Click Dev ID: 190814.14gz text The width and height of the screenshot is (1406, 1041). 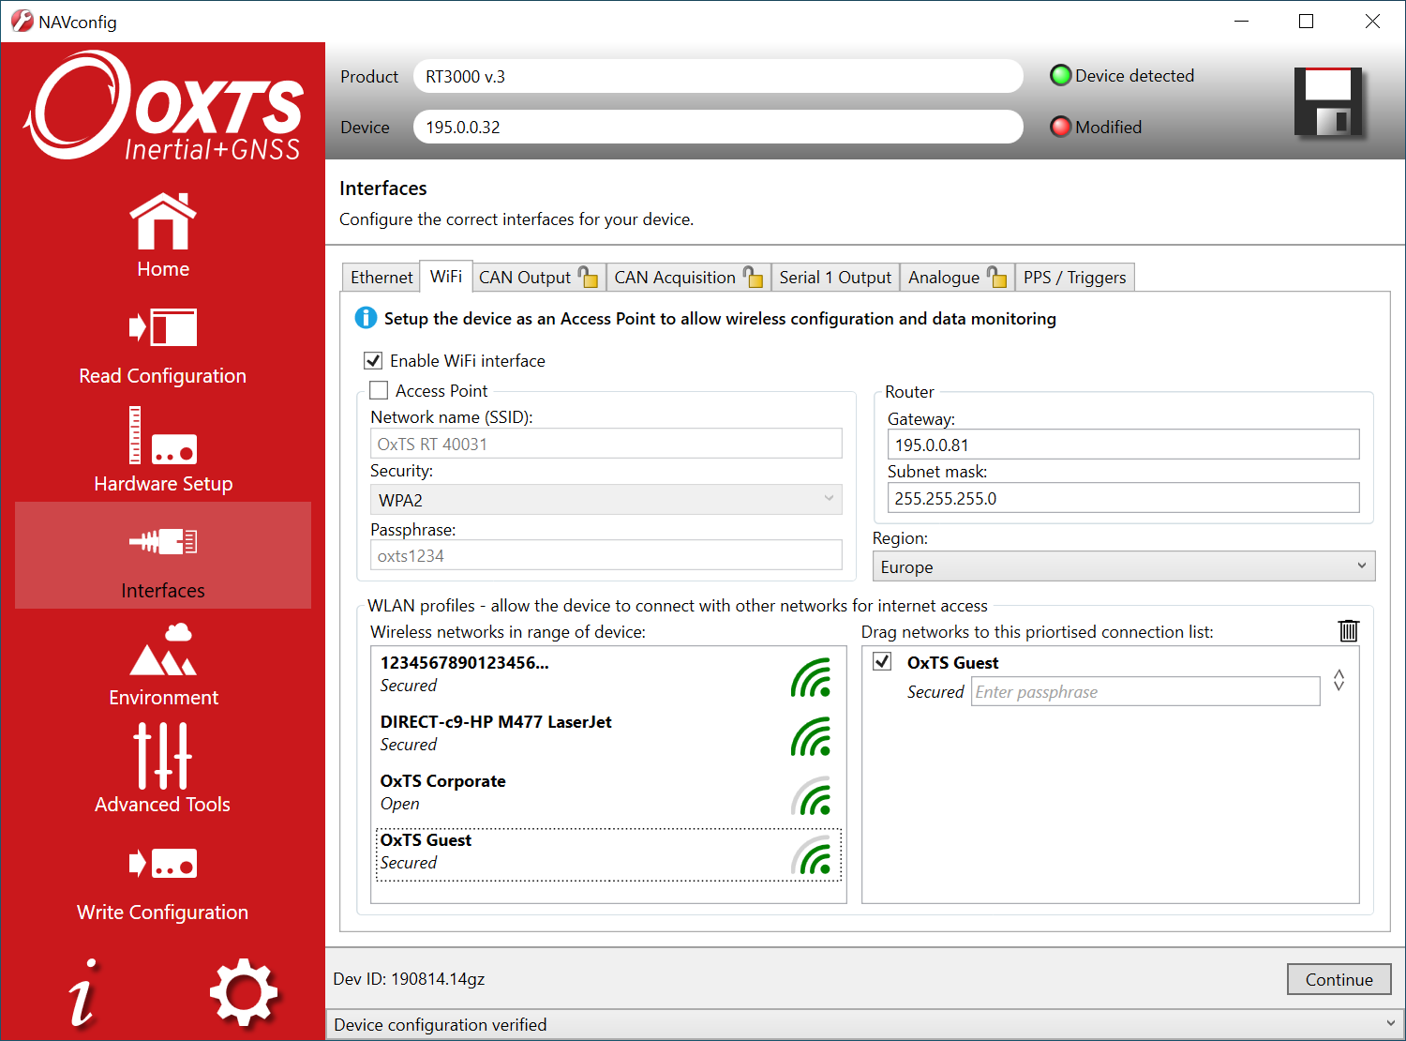[x=409, y=979]
